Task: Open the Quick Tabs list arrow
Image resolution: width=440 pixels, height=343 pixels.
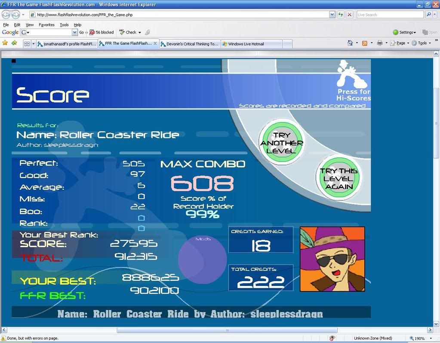Action: click(34, 44)
